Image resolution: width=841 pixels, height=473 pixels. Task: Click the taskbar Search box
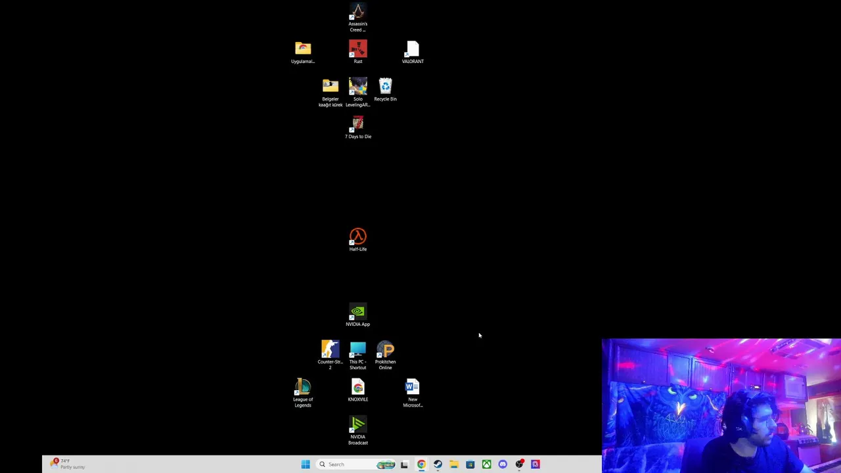357,464
